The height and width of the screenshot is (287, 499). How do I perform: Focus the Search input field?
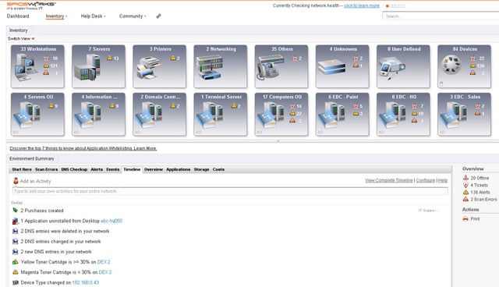click(441, 16)
